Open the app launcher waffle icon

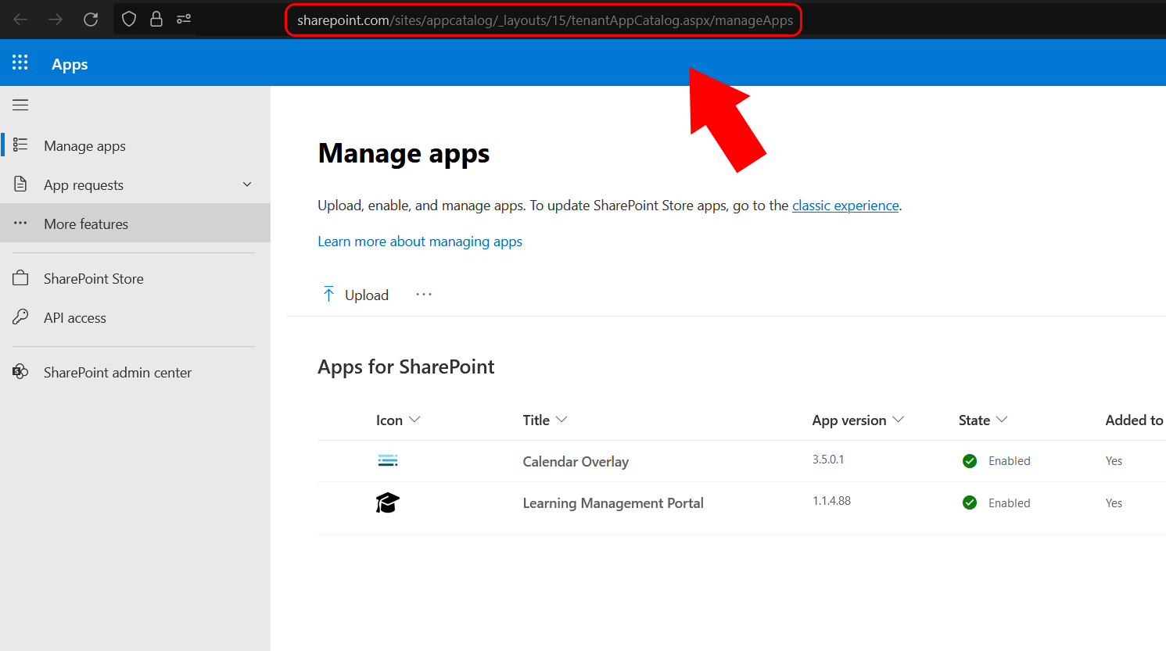pyautogui.click(x=20, y=63)
